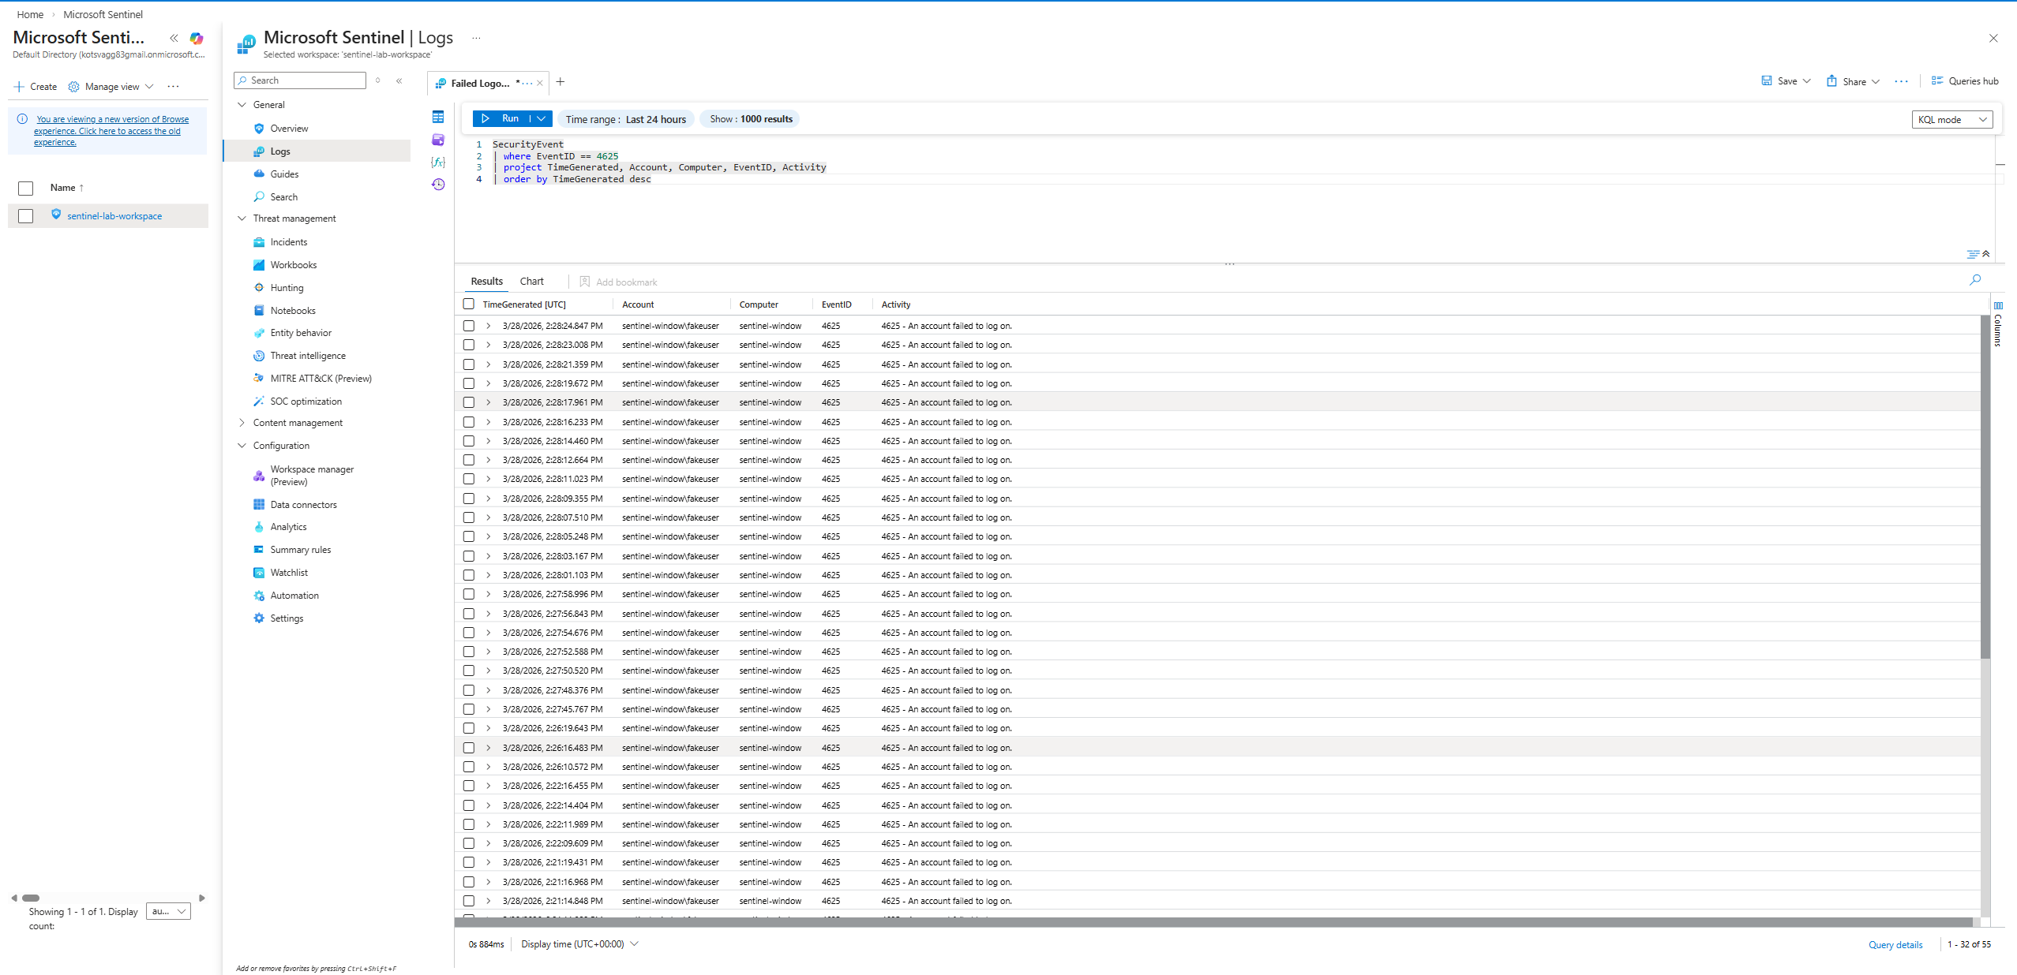
Task: Tick the select-all checkbox beside TimeGenerated header
Action: (469, 304)
